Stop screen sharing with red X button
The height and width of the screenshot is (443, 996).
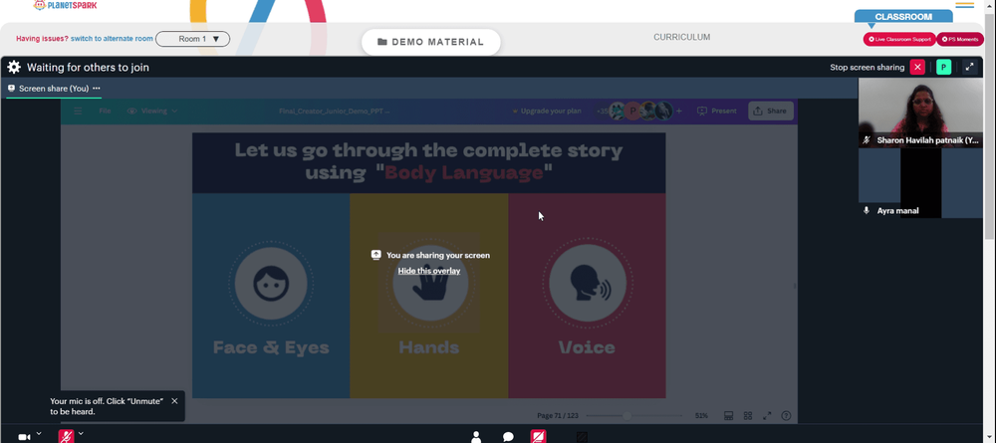(x=917, y=68)
